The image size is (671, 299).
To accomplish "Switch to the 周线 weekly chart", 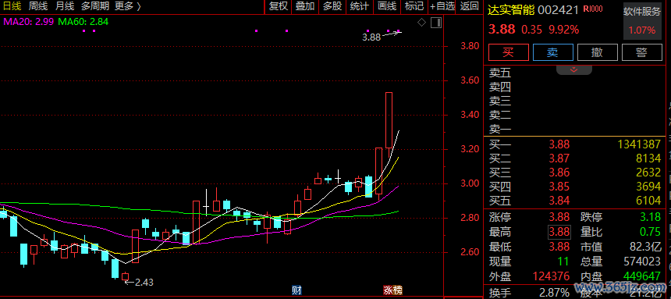I will click(38, 6).
